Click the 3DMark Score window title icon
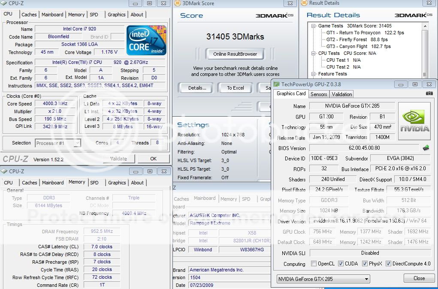 tap(177, 3)
